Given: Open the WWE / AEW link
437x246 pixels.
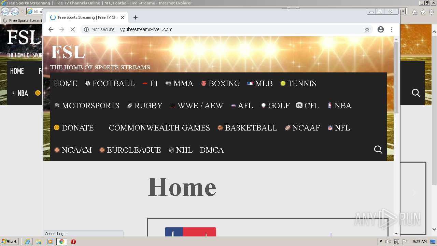Looking at the screenshot, I should pyautogui.click(x=197, y=106).
